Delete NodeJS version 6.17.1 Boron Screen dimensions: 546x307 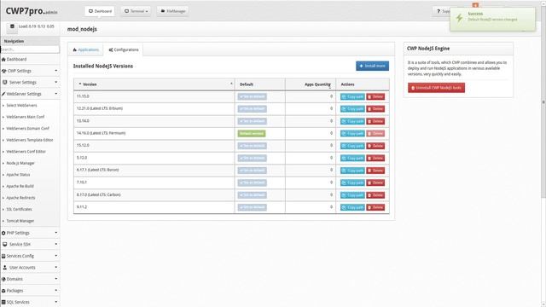pos(375,171)
